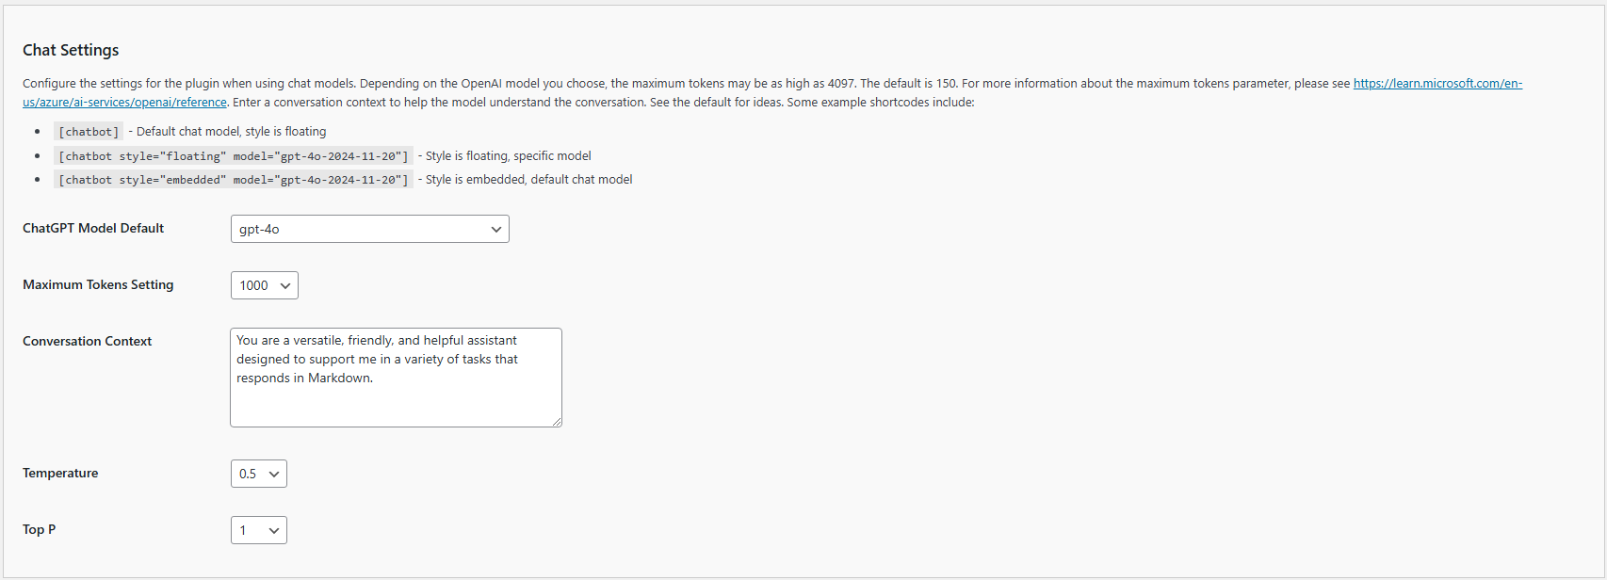Click the ChatGPT Model Default label
The width and height of the screenshot is (1607, 580).
click(93, 228)
